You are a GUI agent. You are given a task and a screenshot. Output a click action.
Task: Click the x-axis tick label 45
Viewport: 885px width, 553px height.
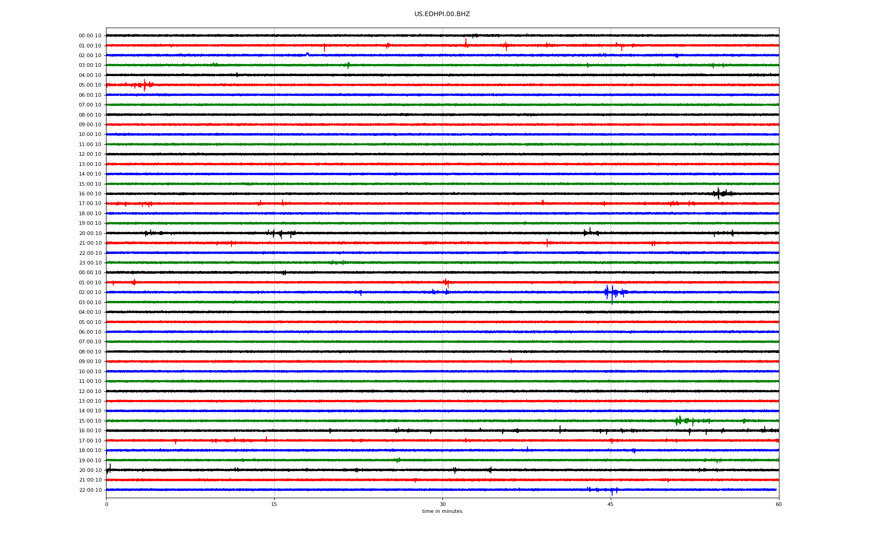pos(610,504)
